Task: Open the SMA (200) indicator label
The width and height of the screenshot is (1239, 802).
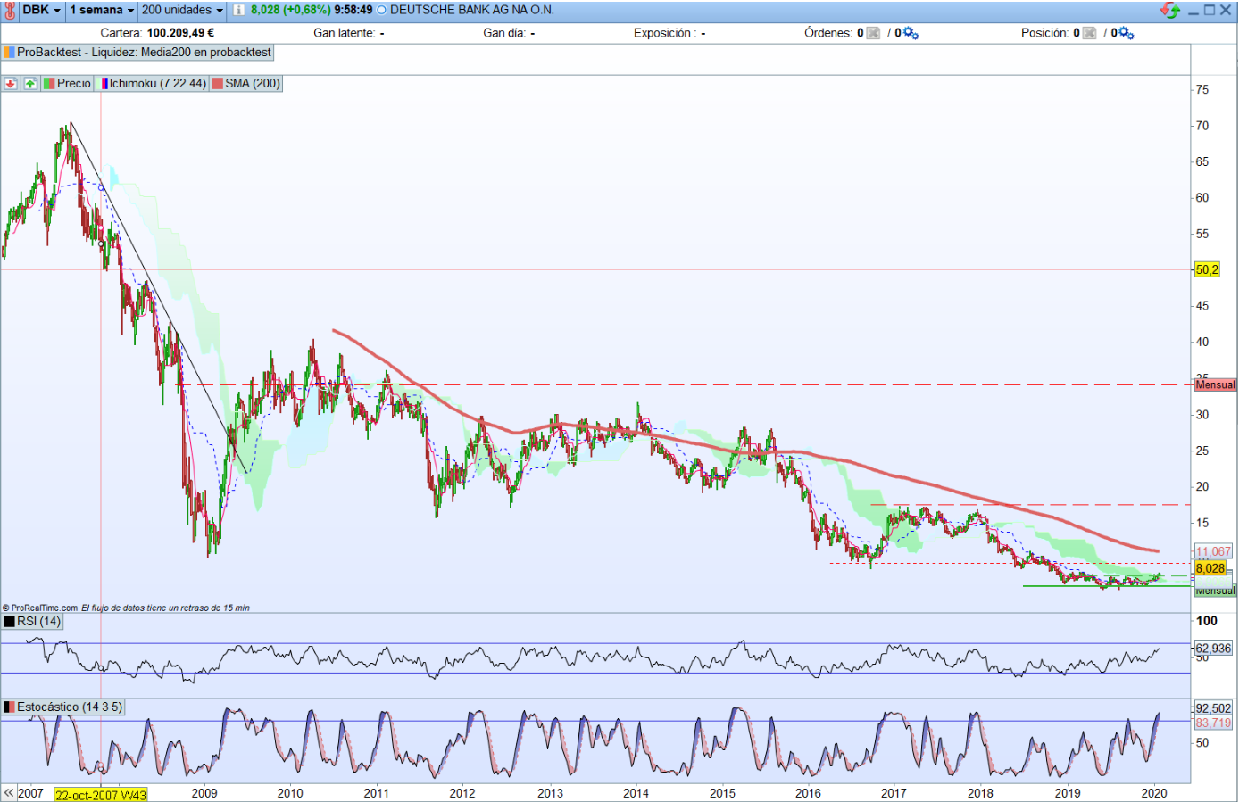Action: [x=246, y=83]
